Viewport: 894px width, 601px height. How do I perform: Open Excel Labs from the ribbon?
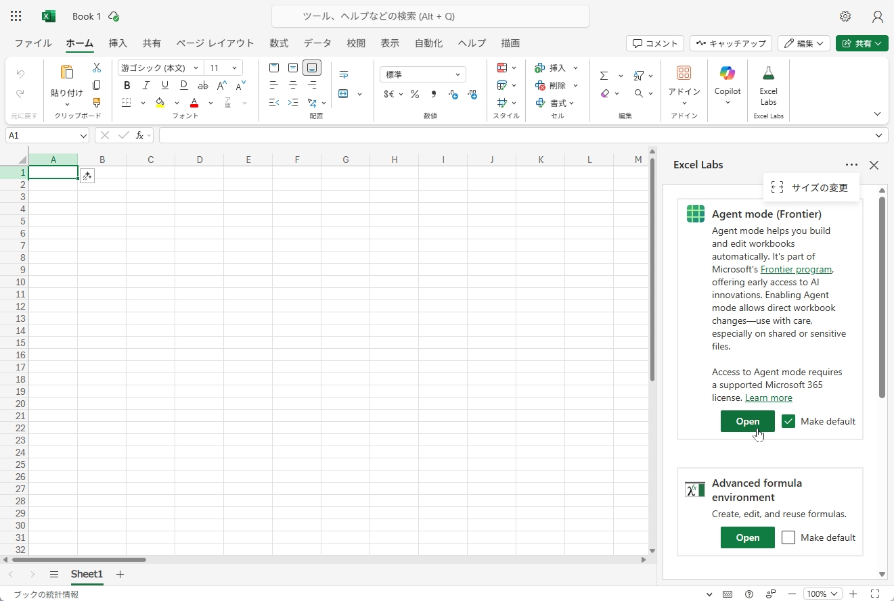[x=768, y=85]
